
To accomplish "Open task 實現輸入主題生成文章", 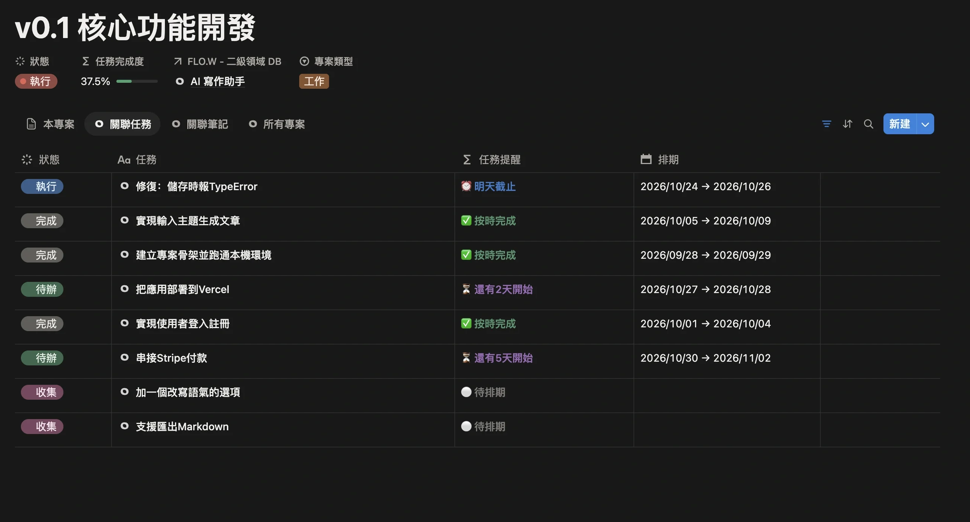I will pyautogui.click(x=188, y=220).
